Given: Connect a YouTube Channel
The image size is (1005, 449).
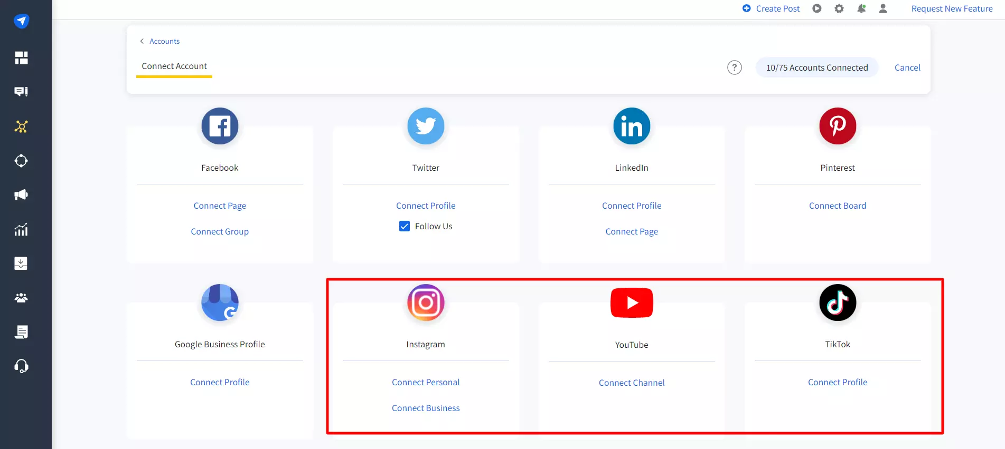Looking at the screenshot, I should click(x=632, y=383).
